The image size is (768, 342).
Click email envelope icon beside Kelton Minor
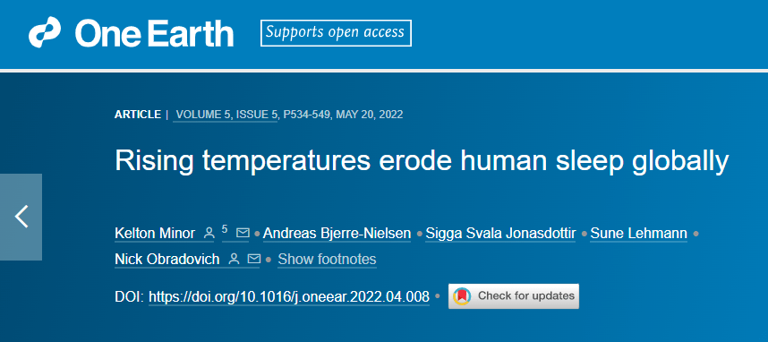(x=243, y=234)
